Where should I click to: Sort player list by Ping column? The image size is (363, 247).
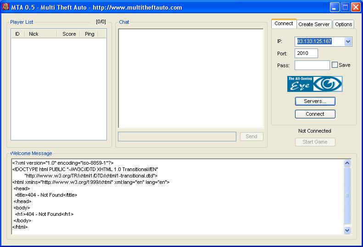point(89,34)
